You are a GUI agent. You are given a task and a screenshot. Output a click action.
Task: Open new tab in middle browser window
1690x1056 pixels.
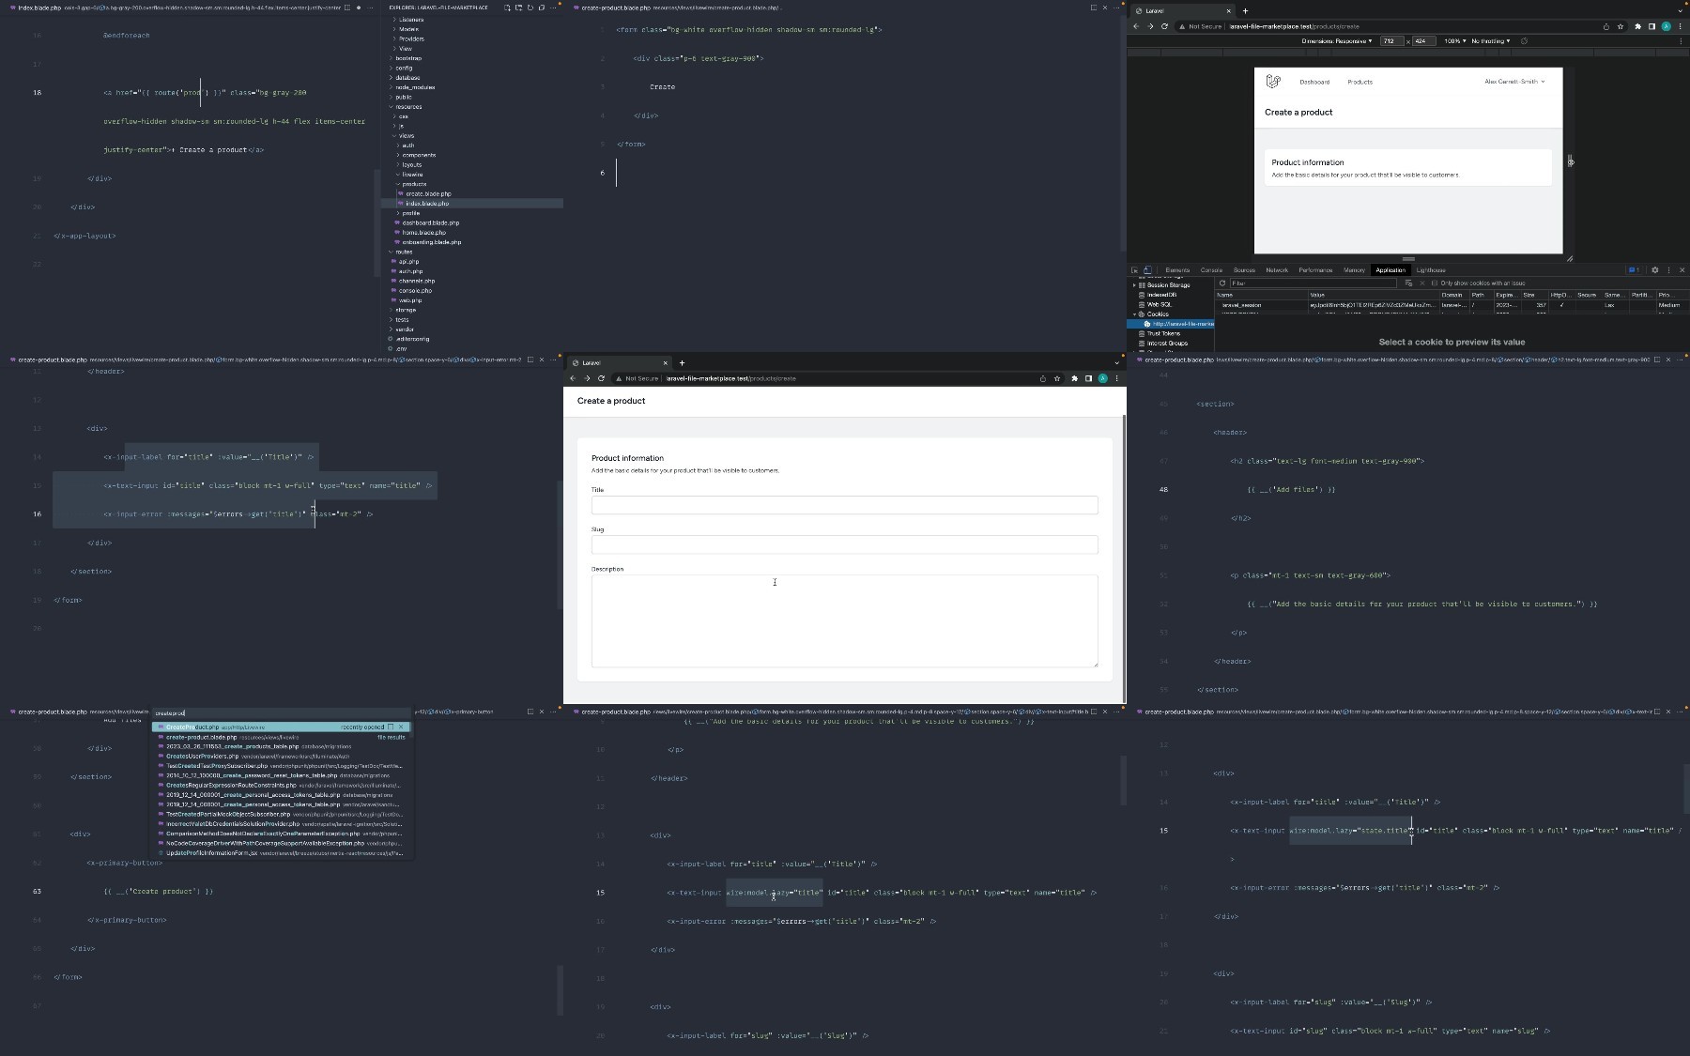(x=682, y=362)
